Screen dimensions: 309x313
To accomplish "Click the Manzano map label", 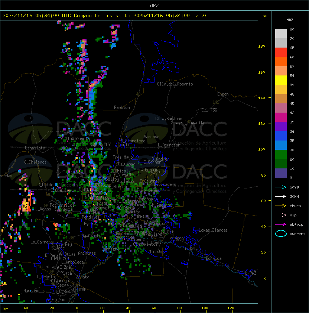I will click(x=31, y=291).
